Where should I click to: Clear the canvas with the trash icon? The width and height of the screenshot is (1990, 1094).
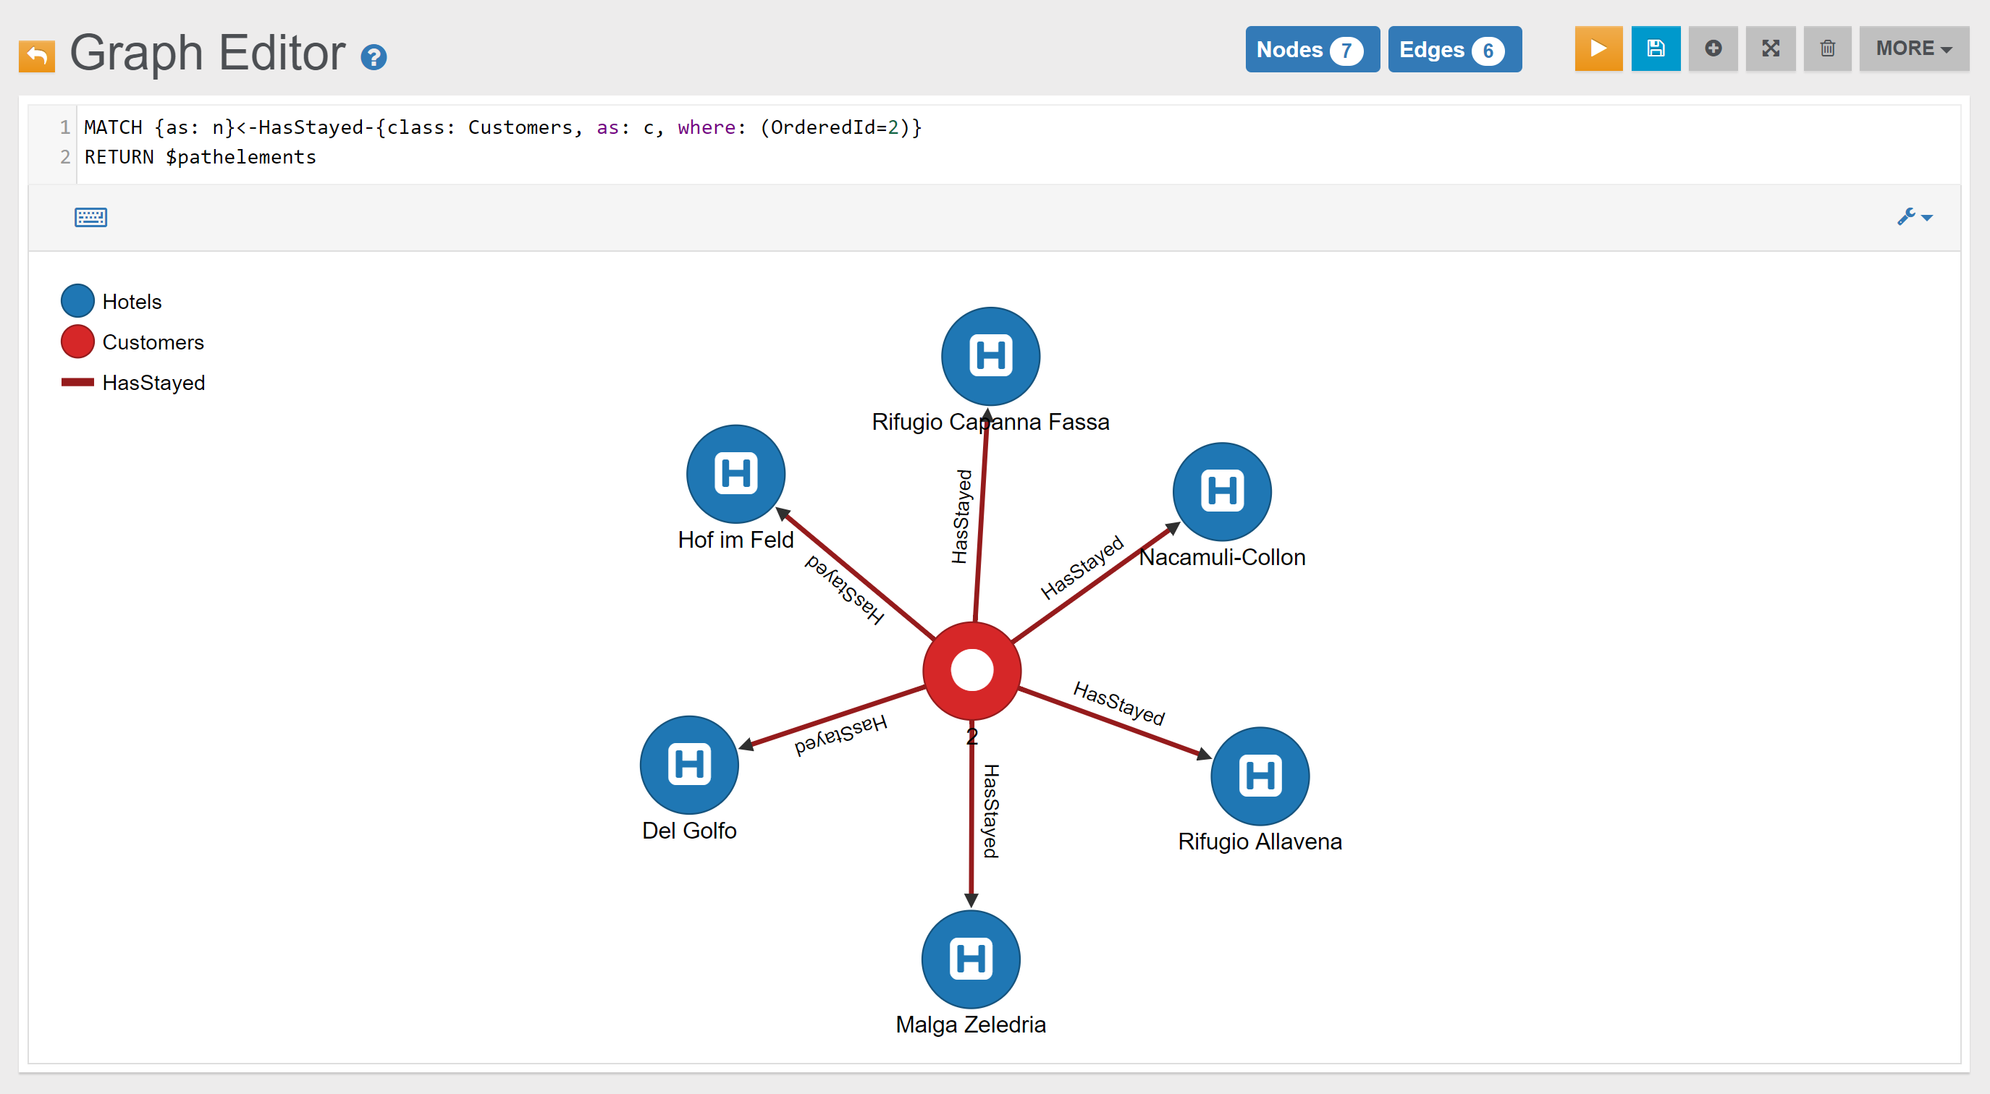[1827, 48]
